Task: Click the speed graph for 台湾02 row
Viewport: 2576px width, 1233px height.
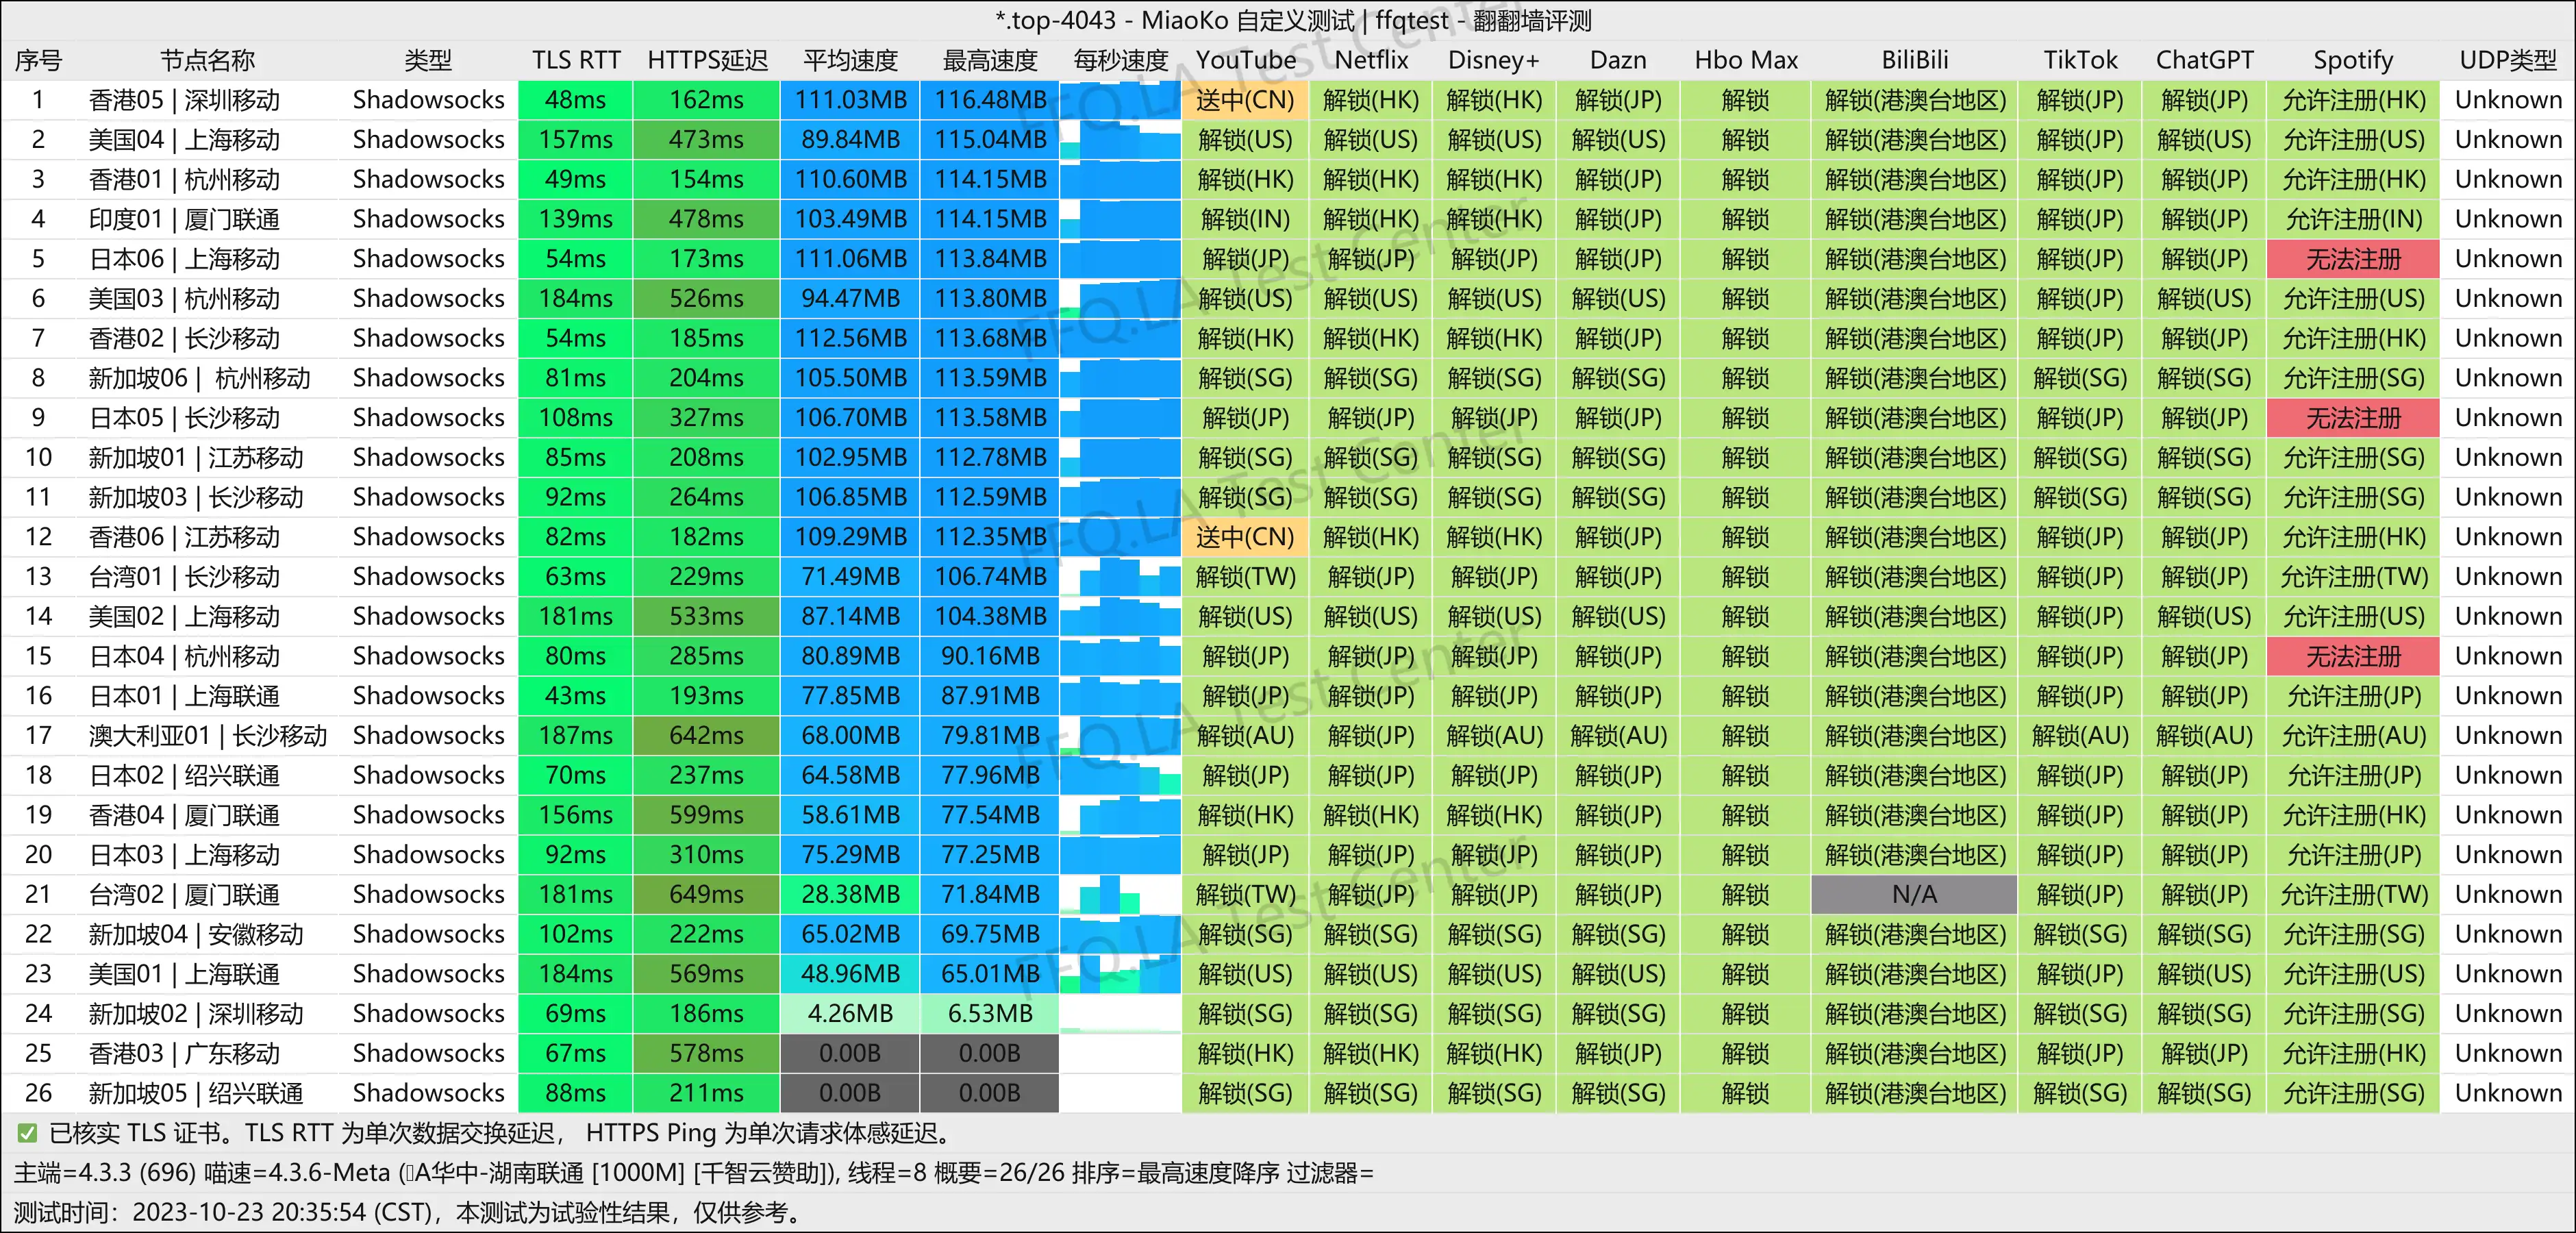Action: pyautogui.click(x=1110, y=894)
